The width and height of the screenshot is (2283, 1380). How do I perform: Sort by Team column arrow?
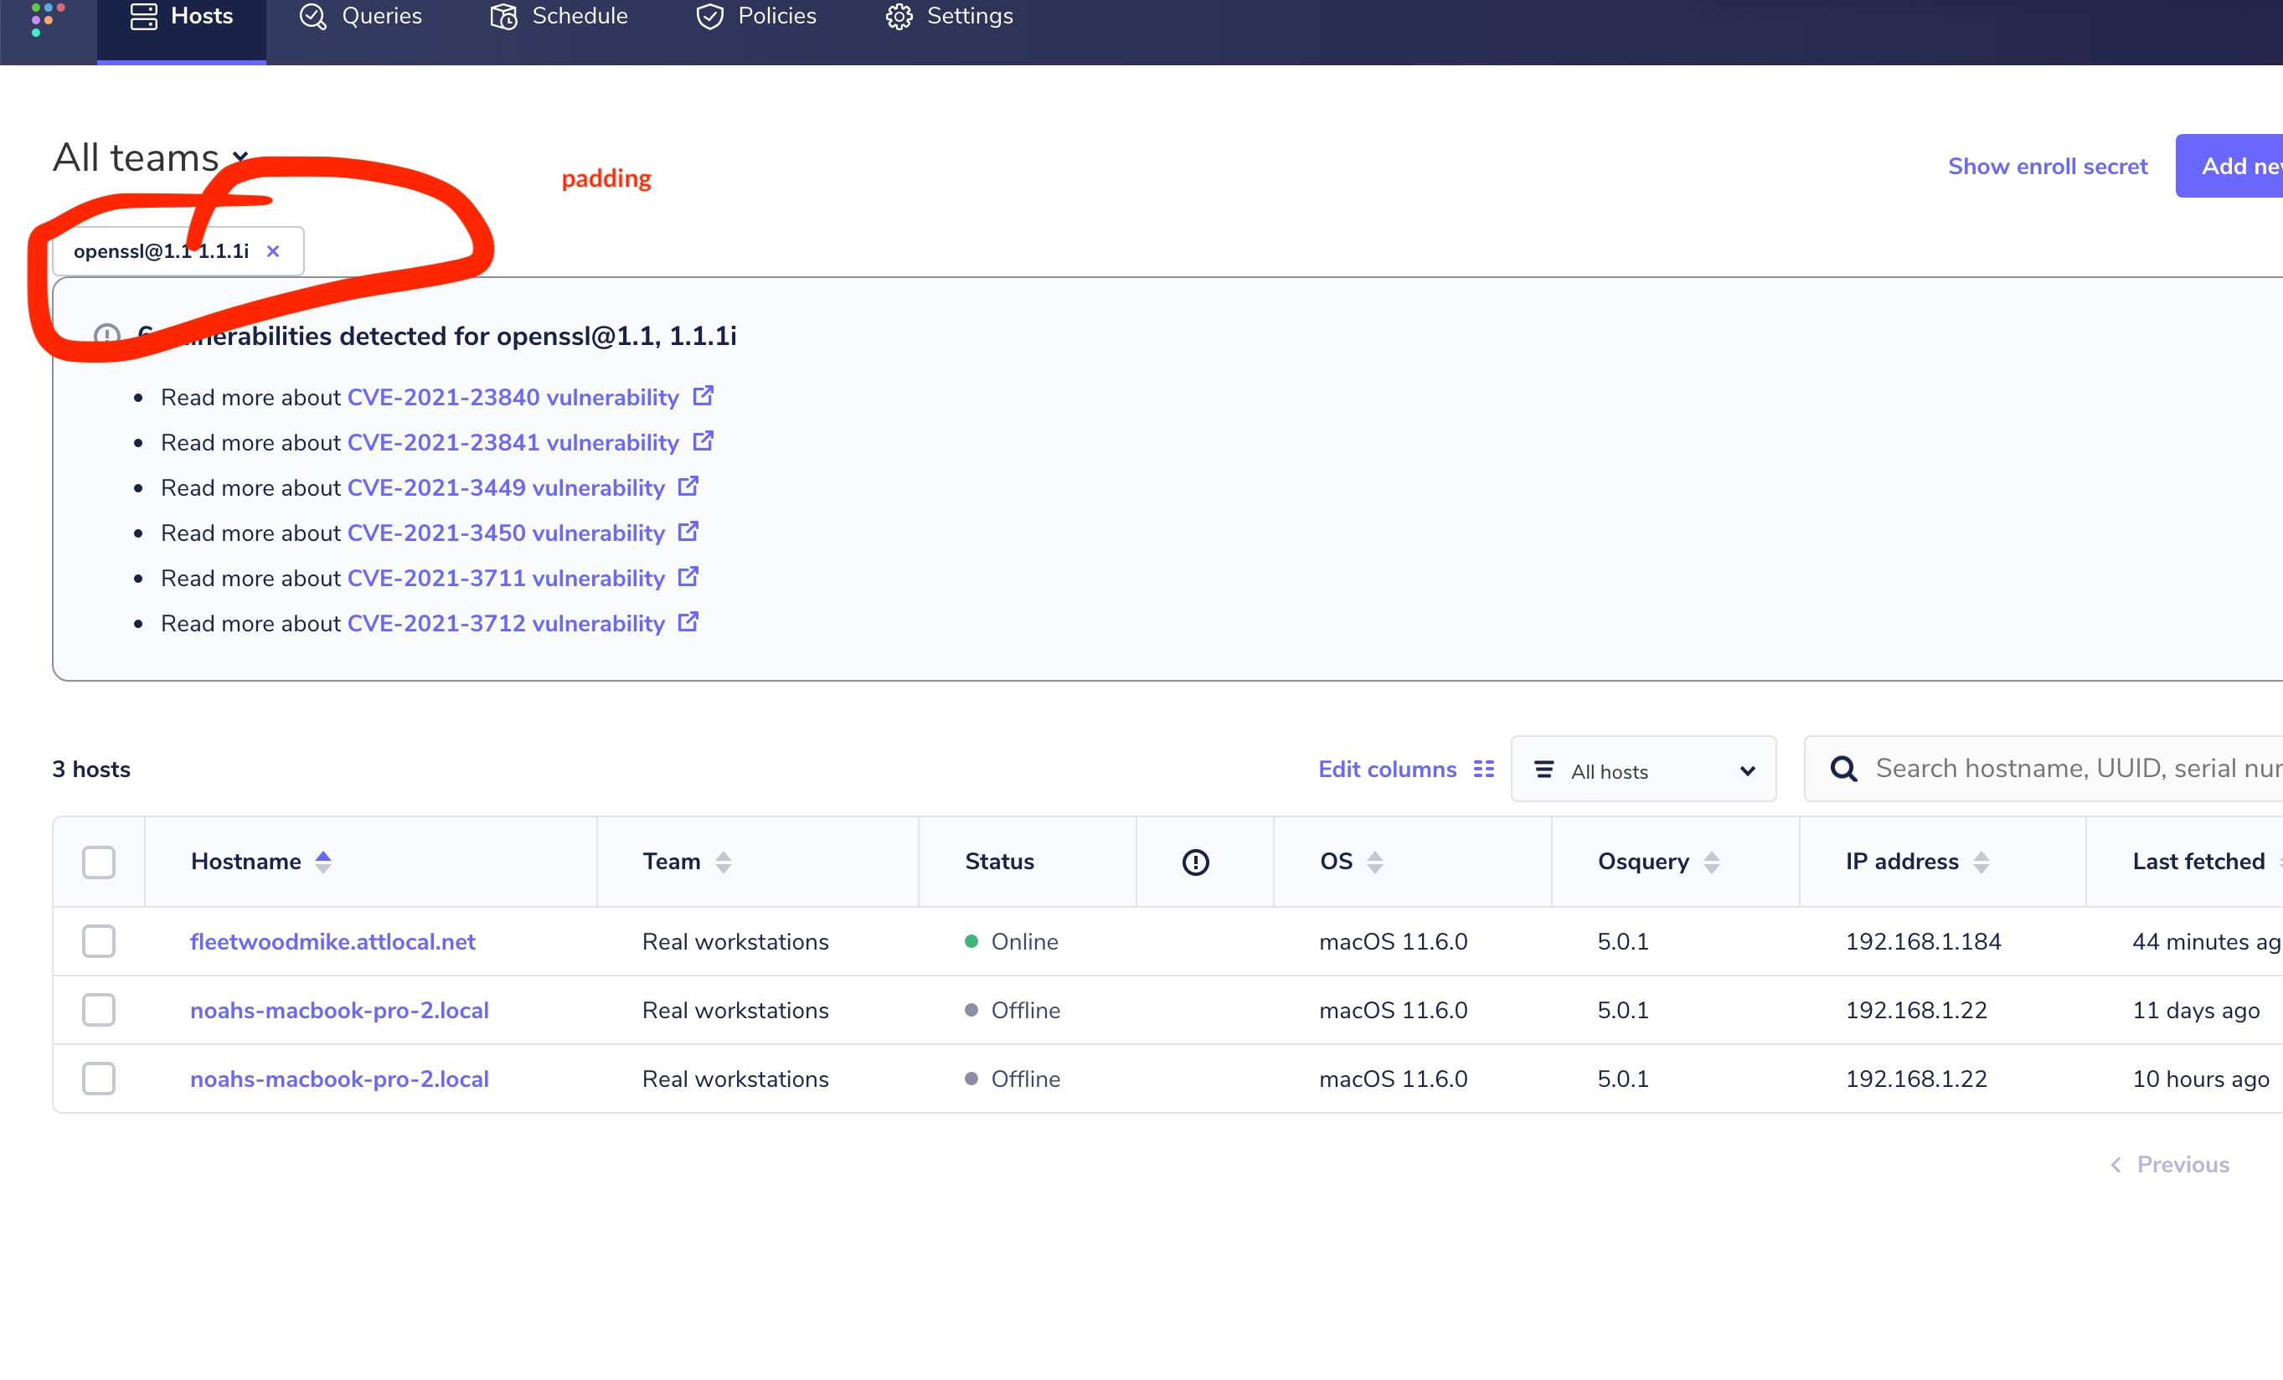724,862
